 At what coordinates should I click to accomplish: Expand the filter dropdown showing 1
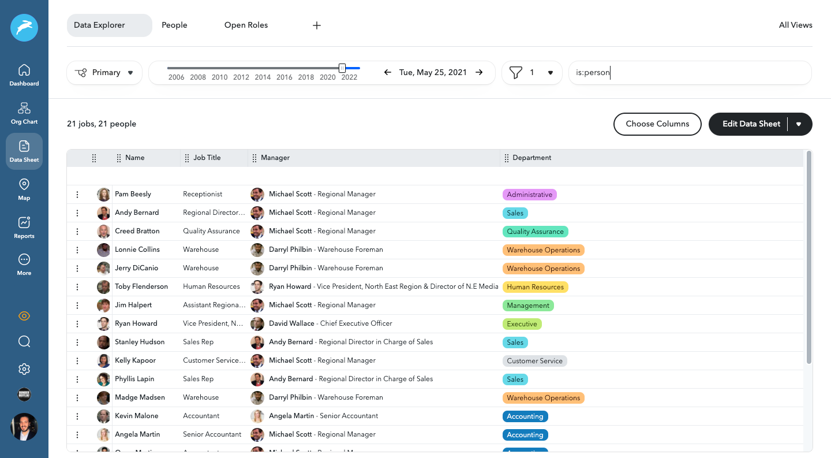pos(531,73)
